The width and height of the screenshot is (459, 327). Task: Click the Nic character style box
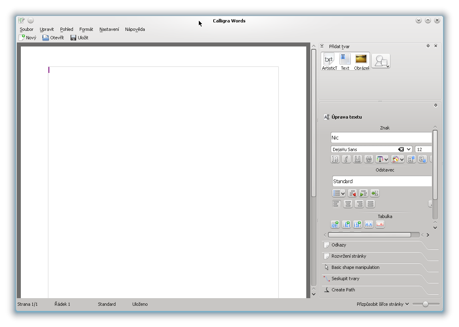pyautogui.click(x=381, y=137)
